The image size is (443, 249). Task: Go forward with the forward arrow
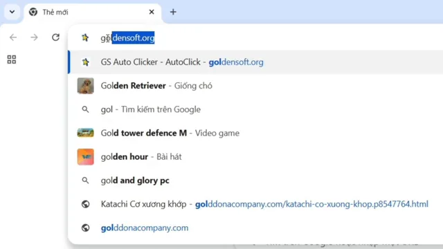pos(34,37)
